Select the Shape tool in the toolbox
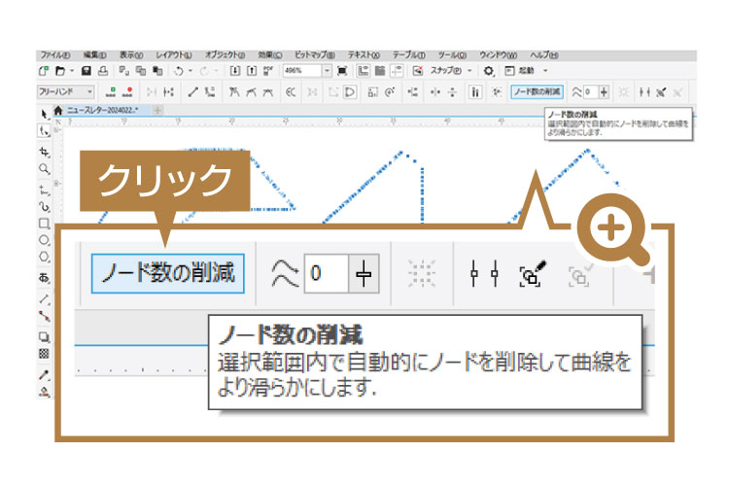 (44, 131)
